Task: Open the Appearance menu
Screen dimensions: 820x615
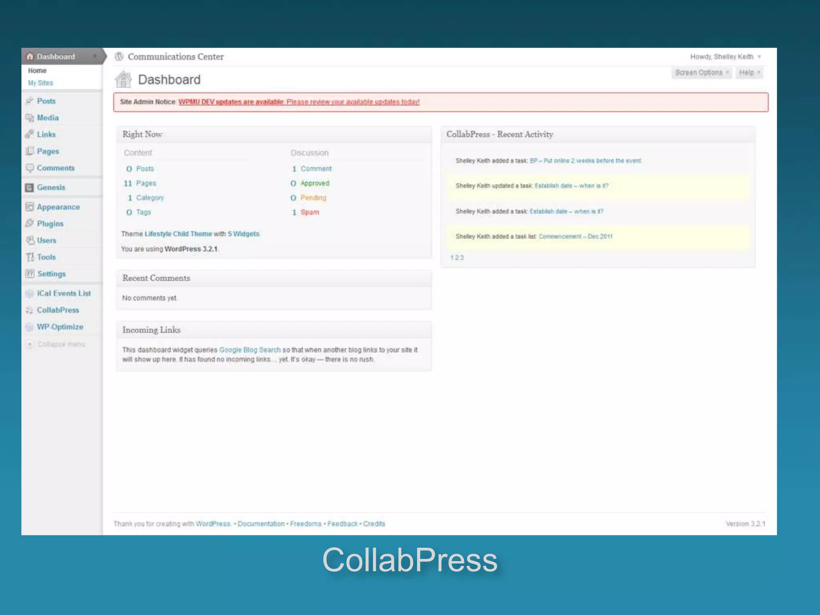Action: point(58,207)
